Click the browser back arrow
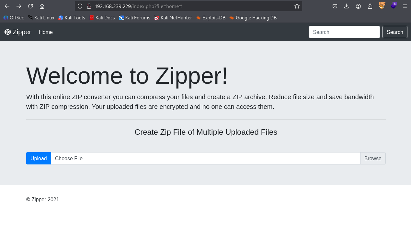This screenshot has height=231, width=411. (x=7, y=6)
